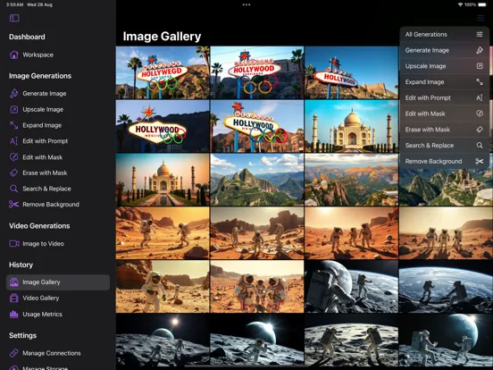The width and height of the screenshot is (493, 370).
Task: Click the Generate Image brush icon in sidebar
Action: pyautogui.click(x=13, y=94)
